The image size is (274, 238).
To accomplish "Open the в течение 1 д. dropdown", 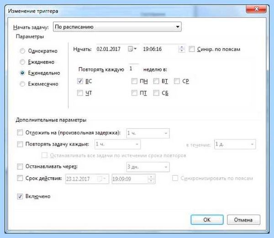I will (x=235, y=144).
